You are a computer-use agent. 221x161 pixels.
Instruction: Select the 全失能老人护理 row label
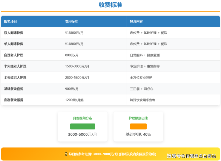pyautogui.click(x=15, y=78)
